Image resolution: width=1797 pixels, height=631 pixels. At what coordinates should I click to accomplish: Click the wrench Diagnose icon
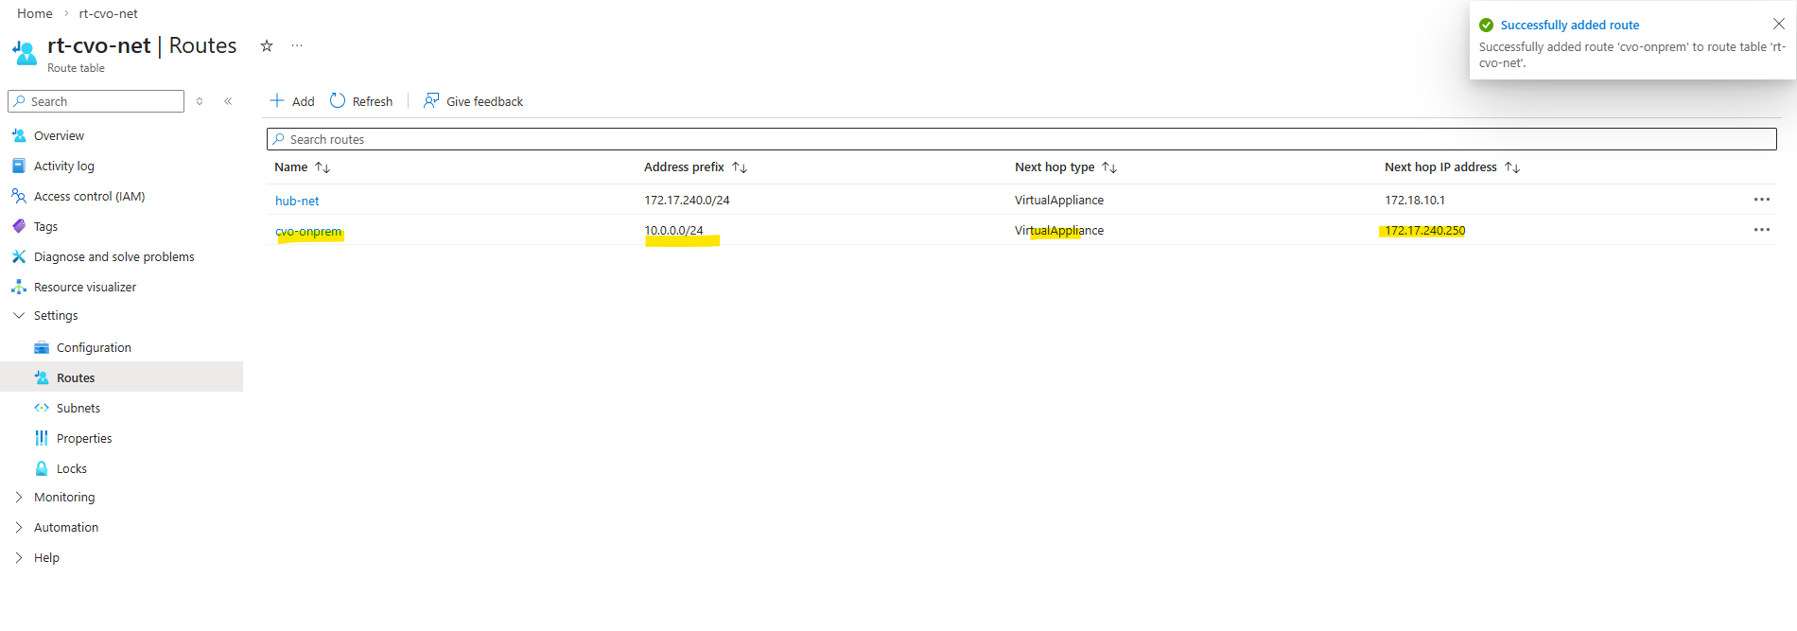19,256
